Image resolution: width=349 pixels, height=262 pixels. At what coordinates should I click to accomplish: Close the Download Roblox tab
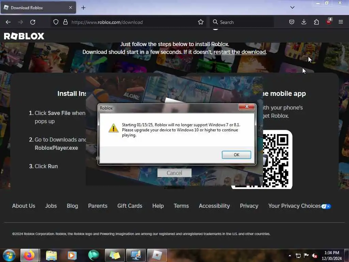coord(71,8)
